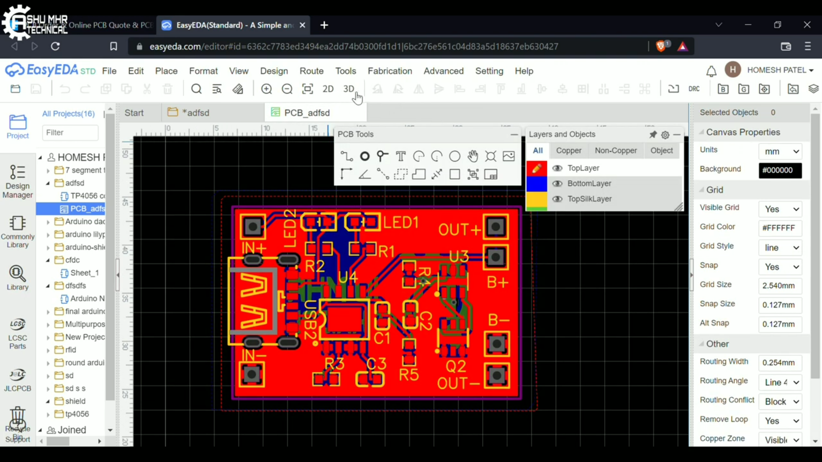822x462 pixels.
Task: Hide the BottomLayer using its eye toggle
Action: pos(557,184)
